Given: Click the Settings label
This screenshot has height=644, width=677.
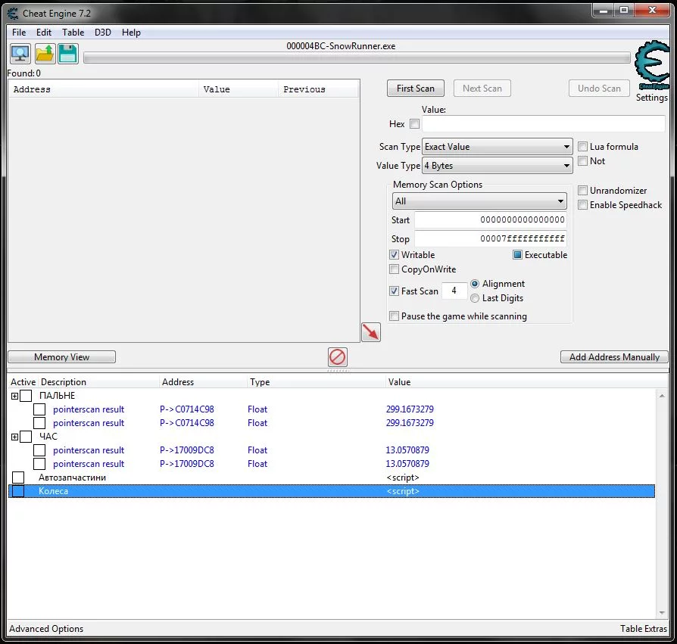Looking at the screenshot, I should (652, 98).
